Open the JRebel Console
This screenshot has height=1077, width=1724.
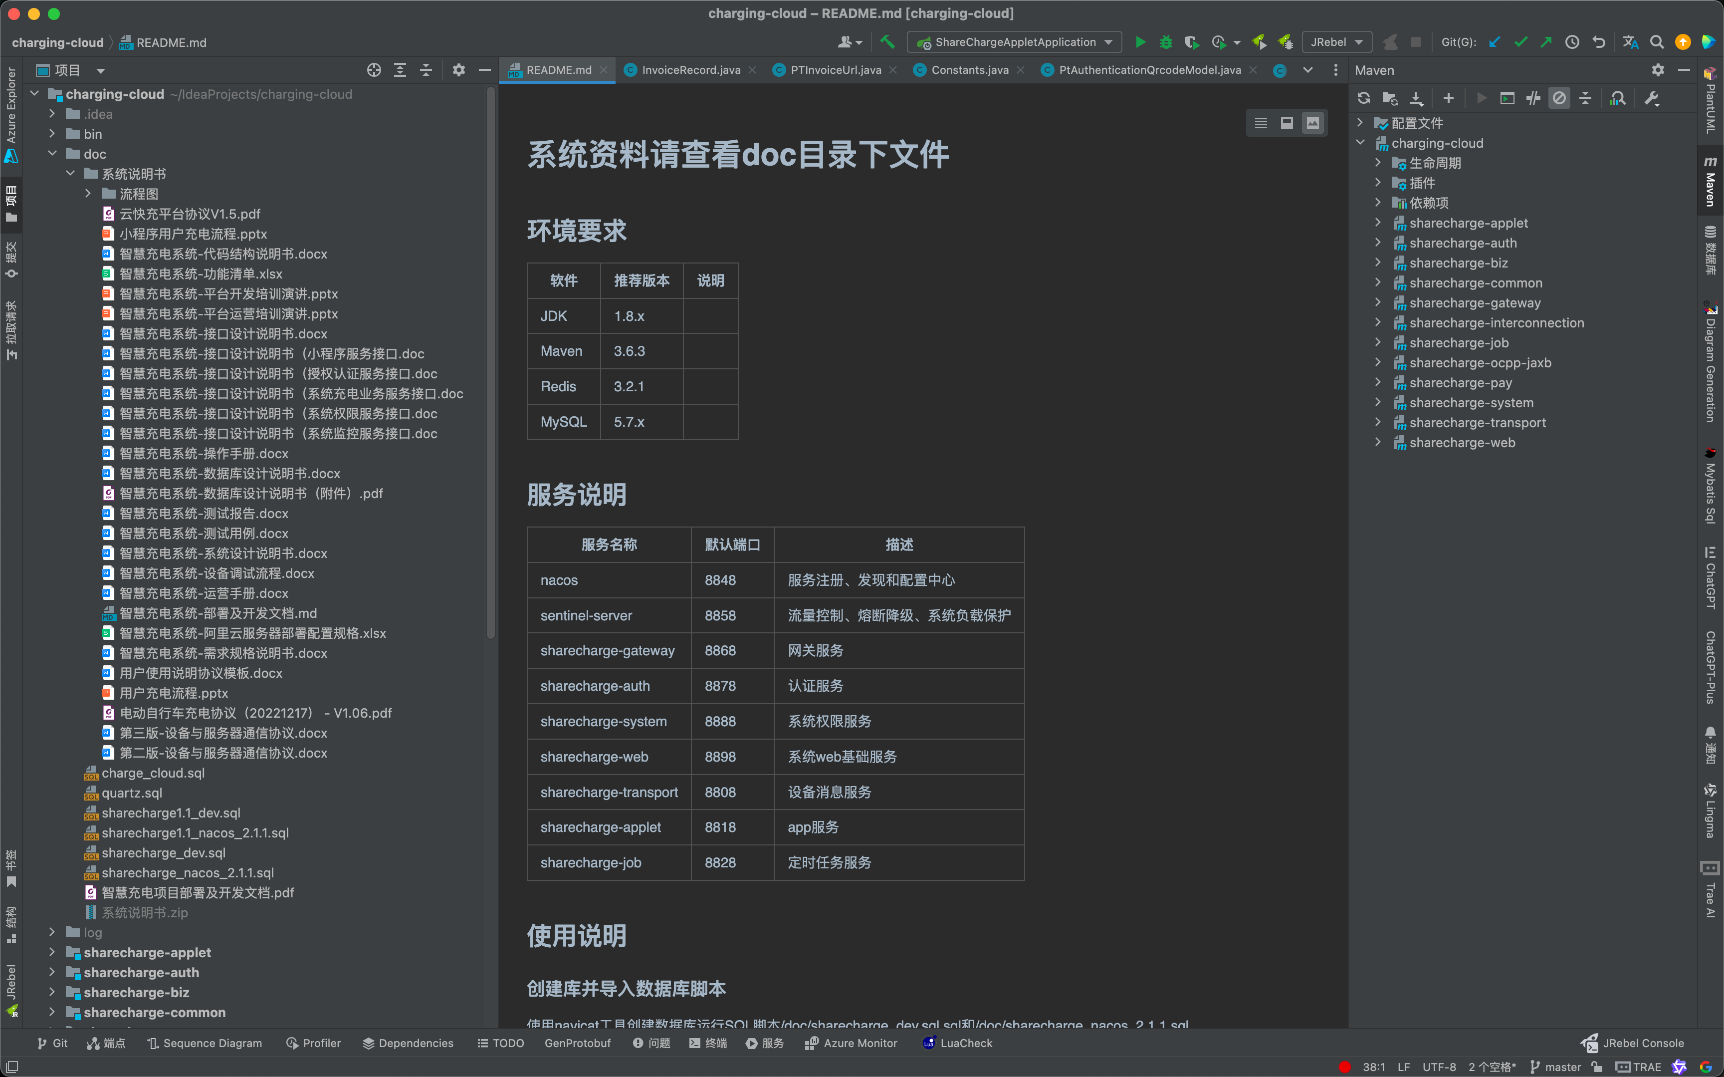pos(1633,1043)
